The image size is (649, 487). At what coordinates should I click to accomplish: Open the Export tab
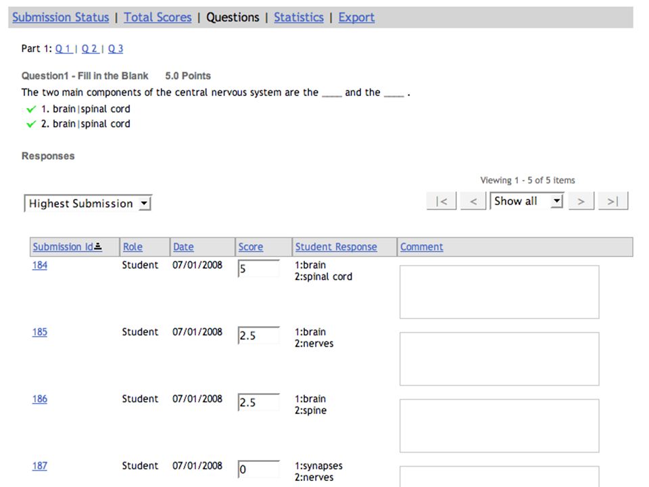[x=356, y=18]
